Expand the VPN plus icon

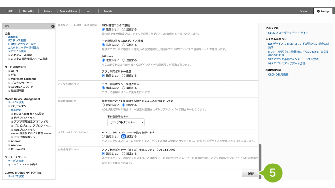coord(9,75)
